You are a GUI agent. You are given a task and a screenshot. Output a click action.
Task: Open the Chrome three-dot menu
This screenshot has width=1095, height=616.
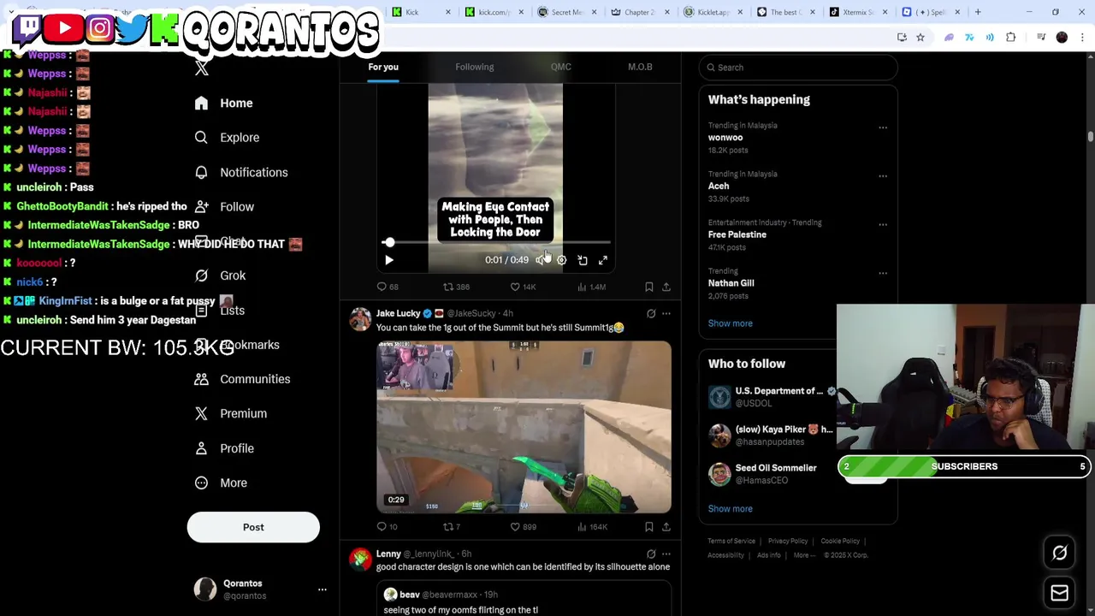1082,37
